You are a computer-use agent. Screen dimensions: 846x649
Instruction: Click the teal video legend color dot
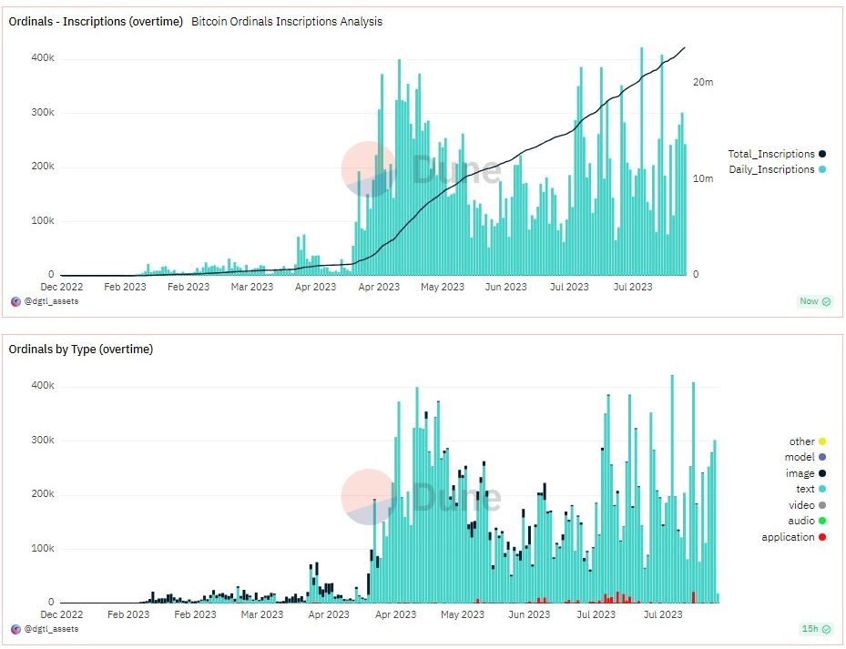[x=822, y=504]
